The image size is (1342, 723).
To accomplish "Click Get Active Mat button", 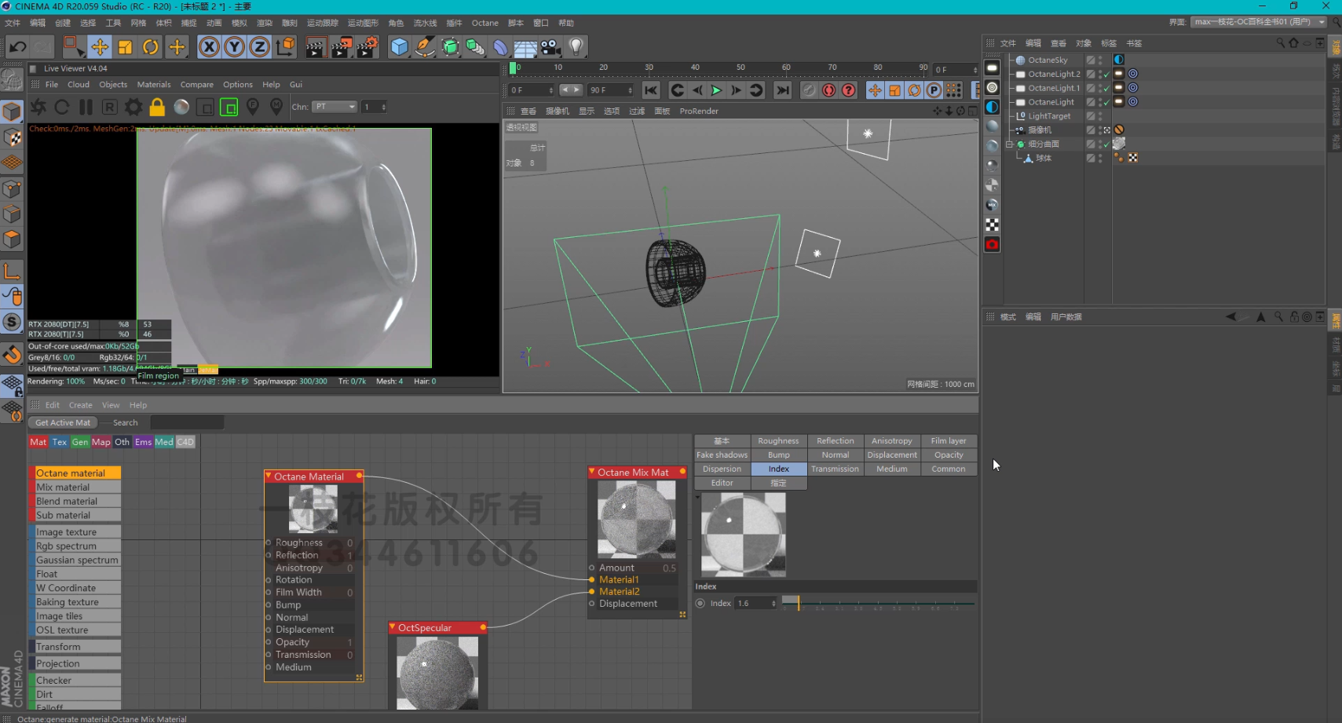I will [63, 422].
